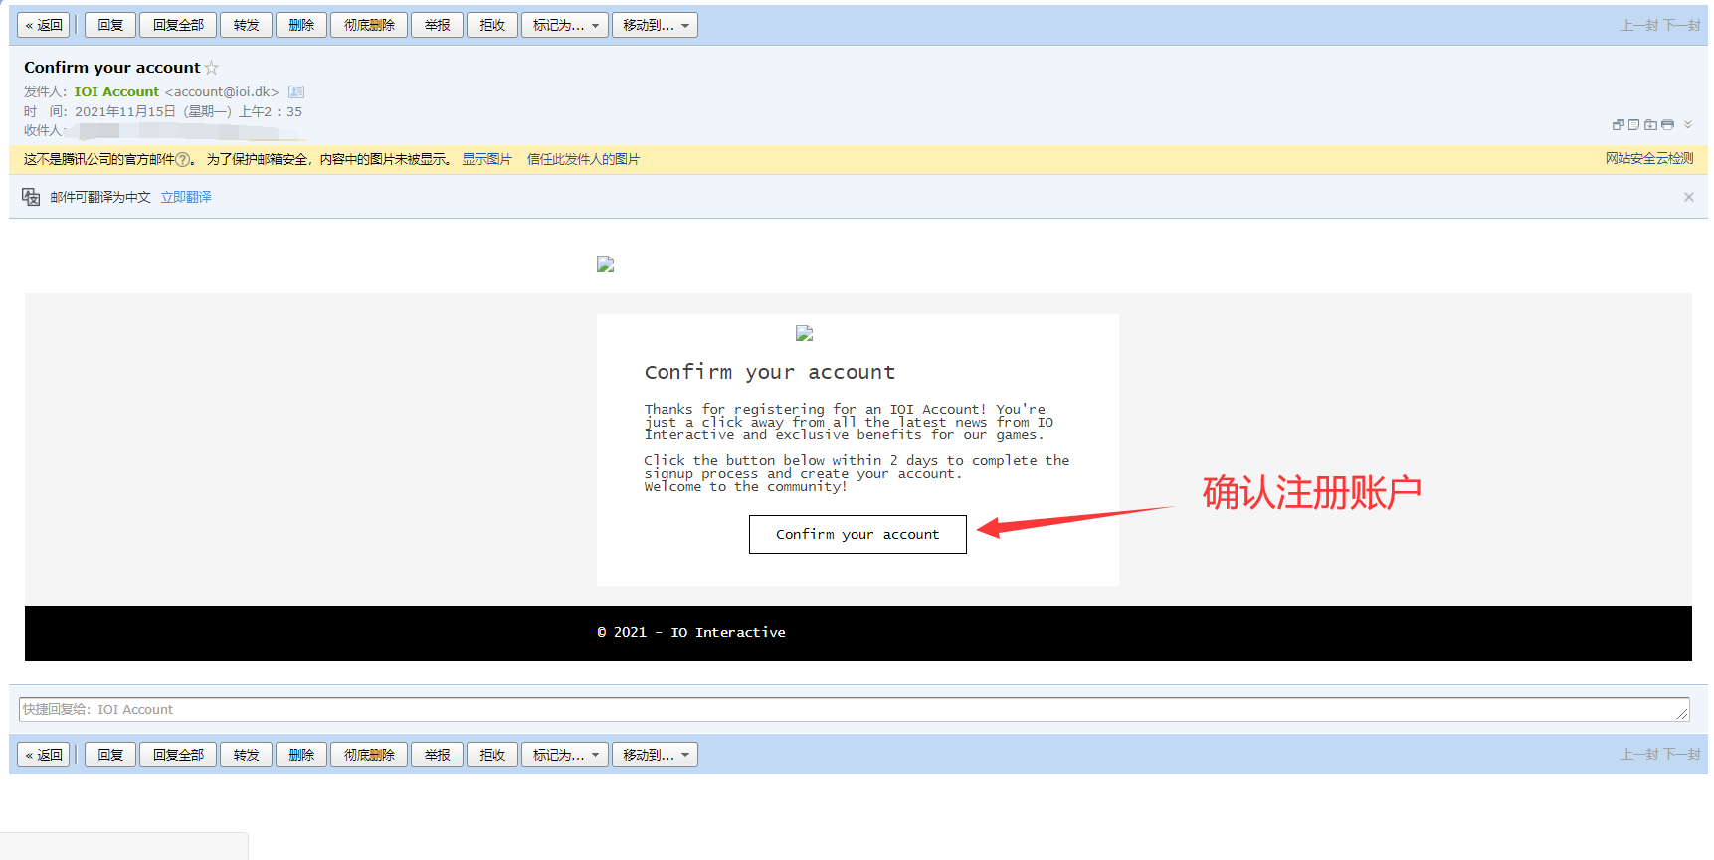Click top 回复 (reply) button

[x=110, y=25]
